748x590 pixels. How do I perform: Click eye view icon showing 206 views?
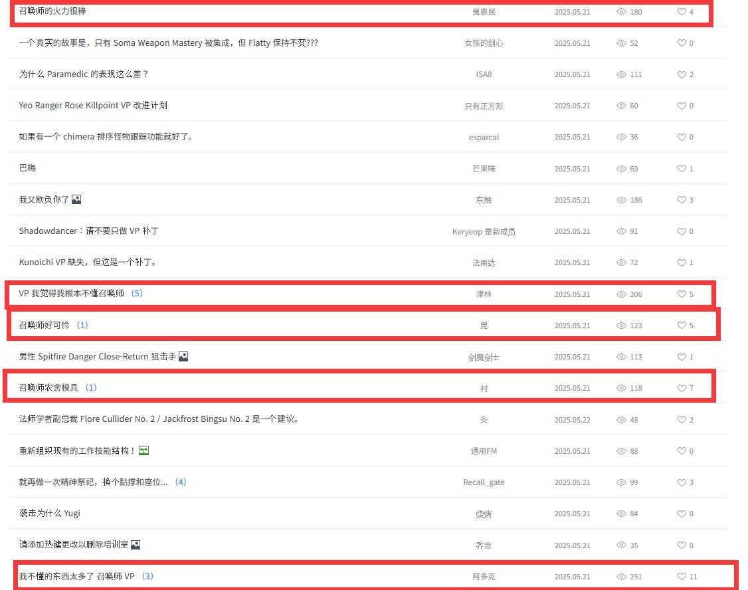pos(621,294)
